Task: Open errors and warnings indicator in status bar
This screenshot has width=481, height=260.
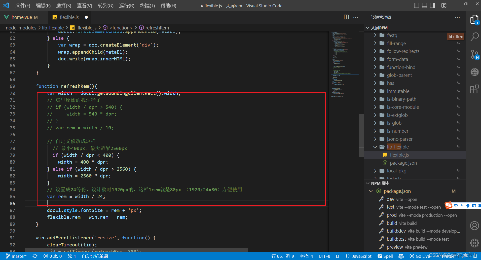Action: pos(53,256)
